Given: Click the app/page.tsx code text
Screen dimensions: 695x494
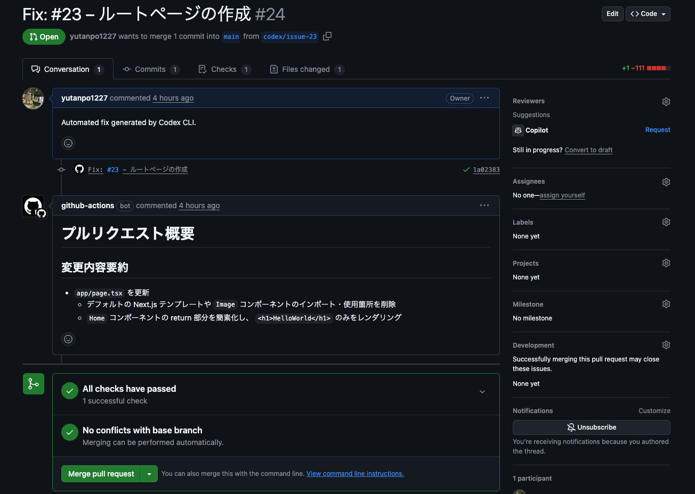Looking at the screenshot, I should 99,293.
